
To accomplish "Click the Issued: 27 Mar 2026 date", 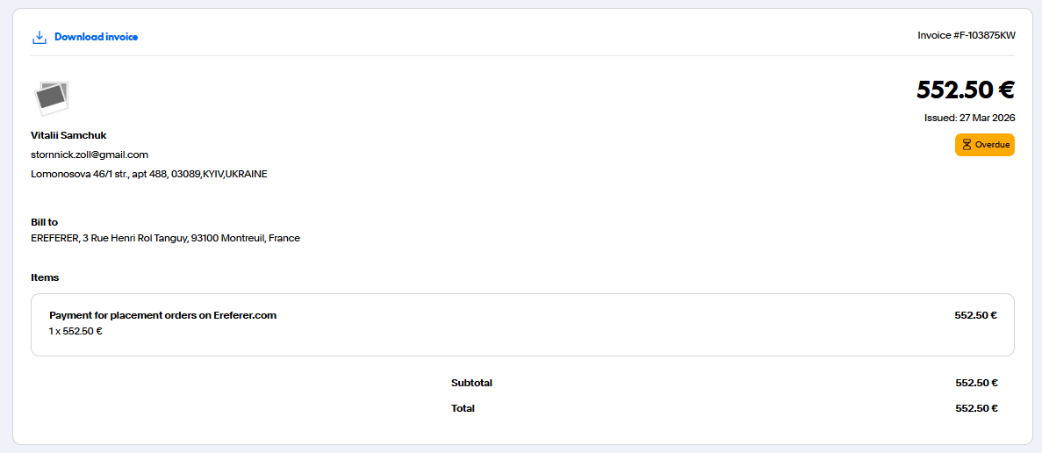I will point(969,118).
